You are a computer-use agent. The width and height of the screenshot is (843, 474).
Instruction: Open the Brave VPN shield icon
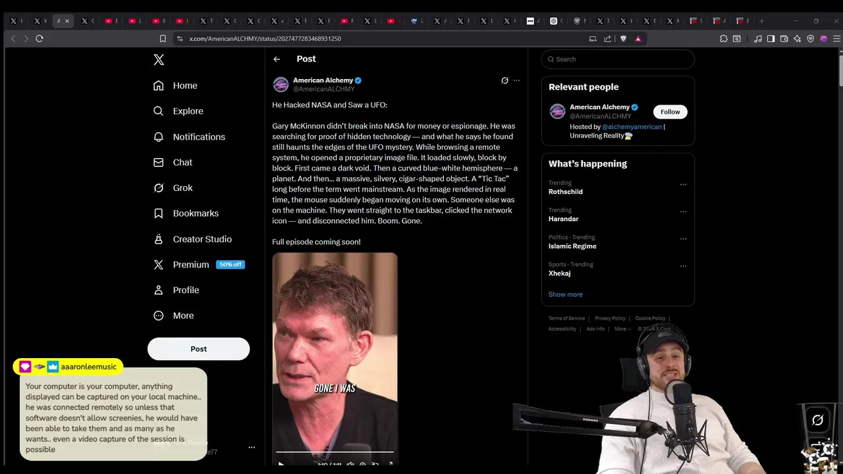(x=811, y=39)
